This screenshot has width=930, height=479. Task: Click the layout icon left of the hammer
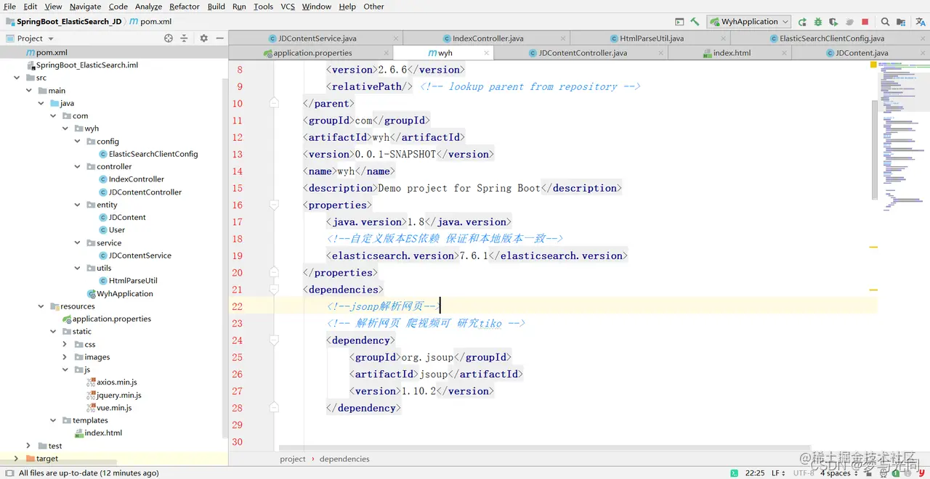coord(679,22)
